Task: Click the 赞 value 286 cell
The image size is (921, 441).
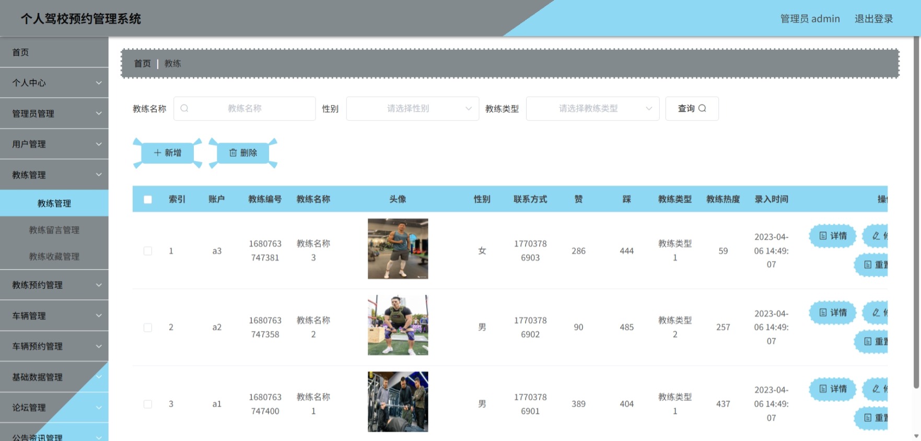Action: pos(578,251)
